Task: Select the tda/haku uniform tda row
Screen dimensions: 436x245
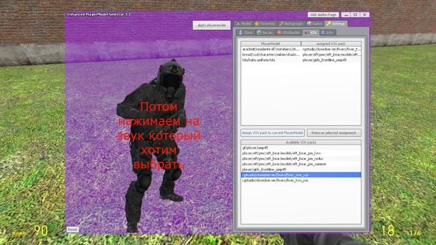Action: (301, 60)
